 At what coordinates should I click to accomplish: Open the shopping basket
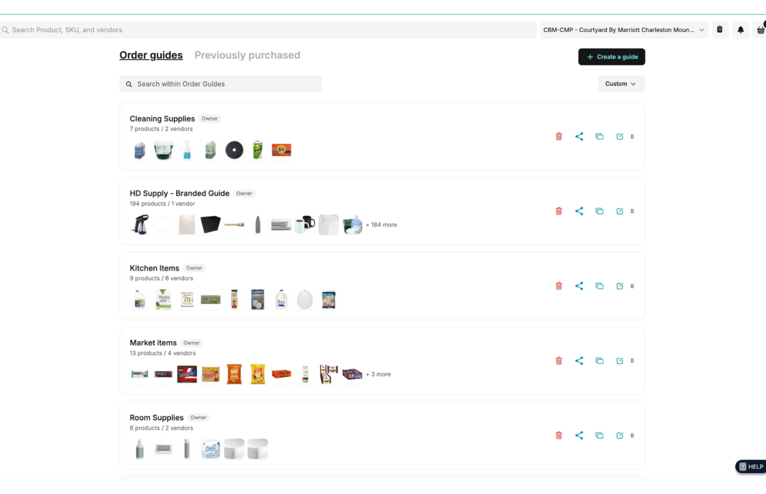coord(760,30)
